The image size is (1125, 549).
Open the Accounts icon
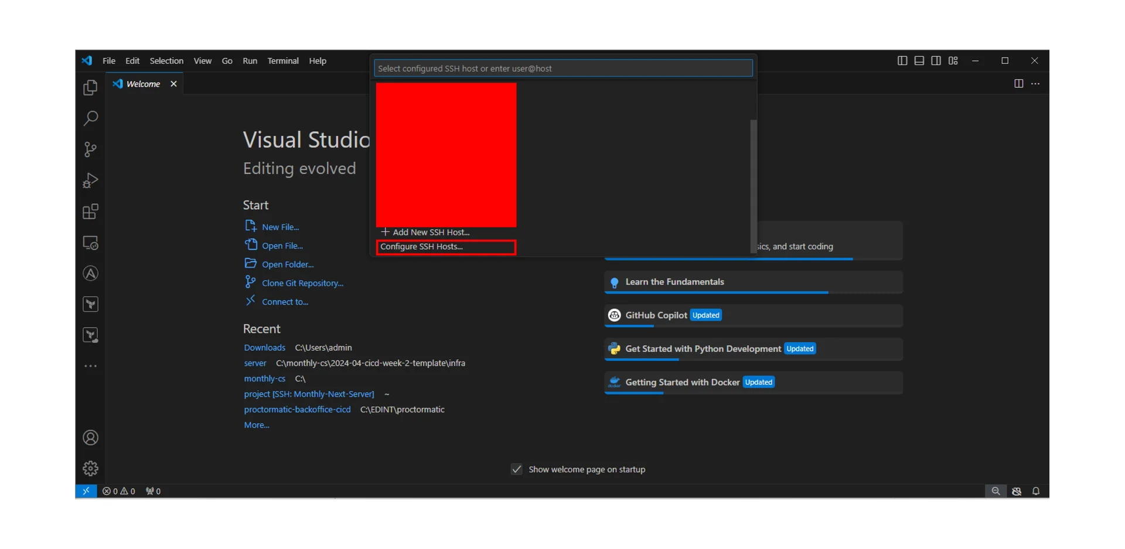click(90, 438)
